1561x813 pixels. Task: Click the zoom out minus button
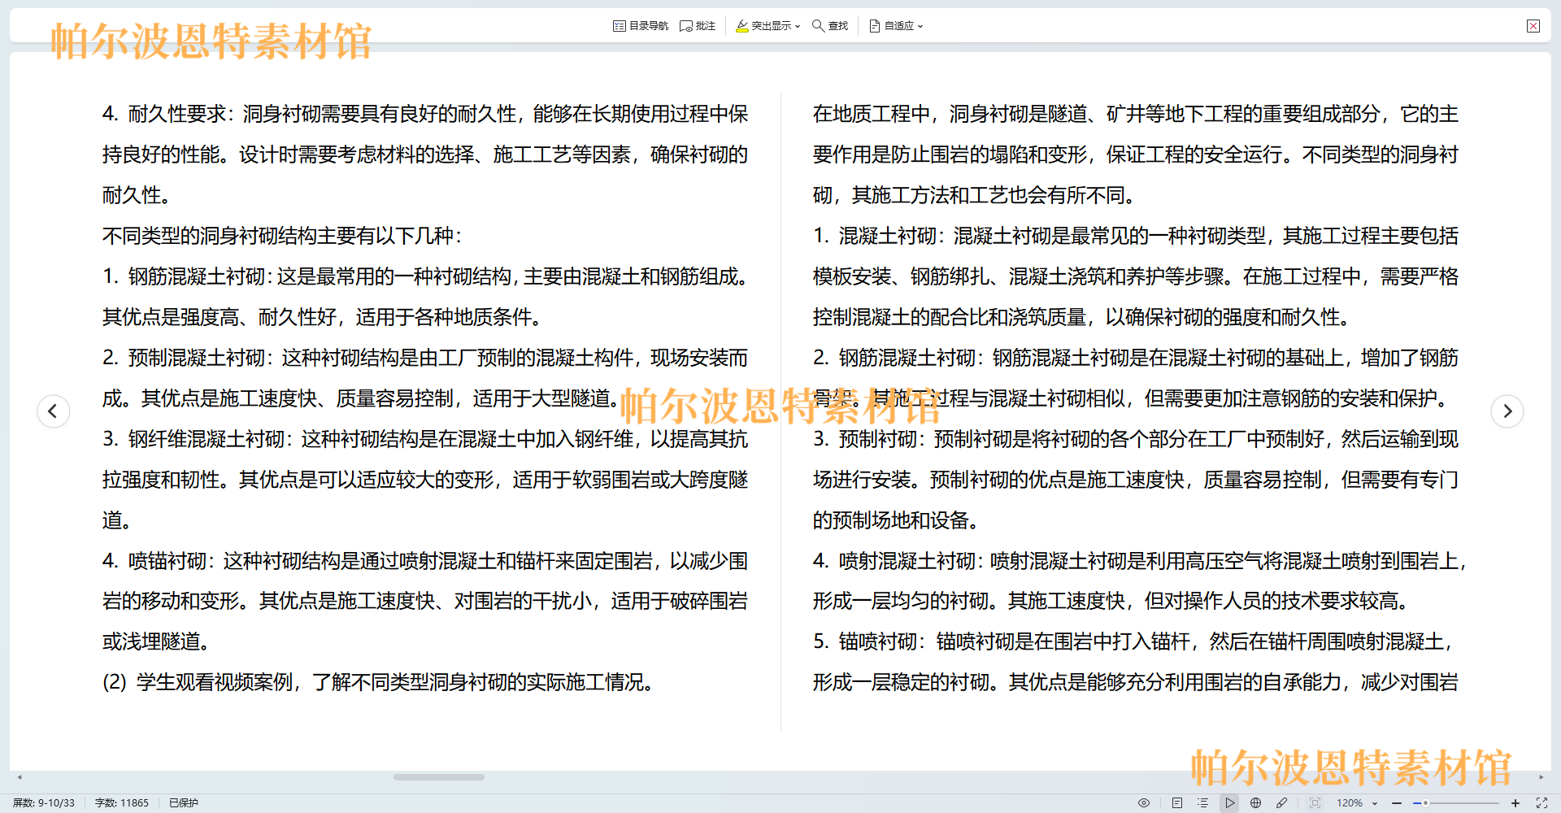[x=1397, y=802]
